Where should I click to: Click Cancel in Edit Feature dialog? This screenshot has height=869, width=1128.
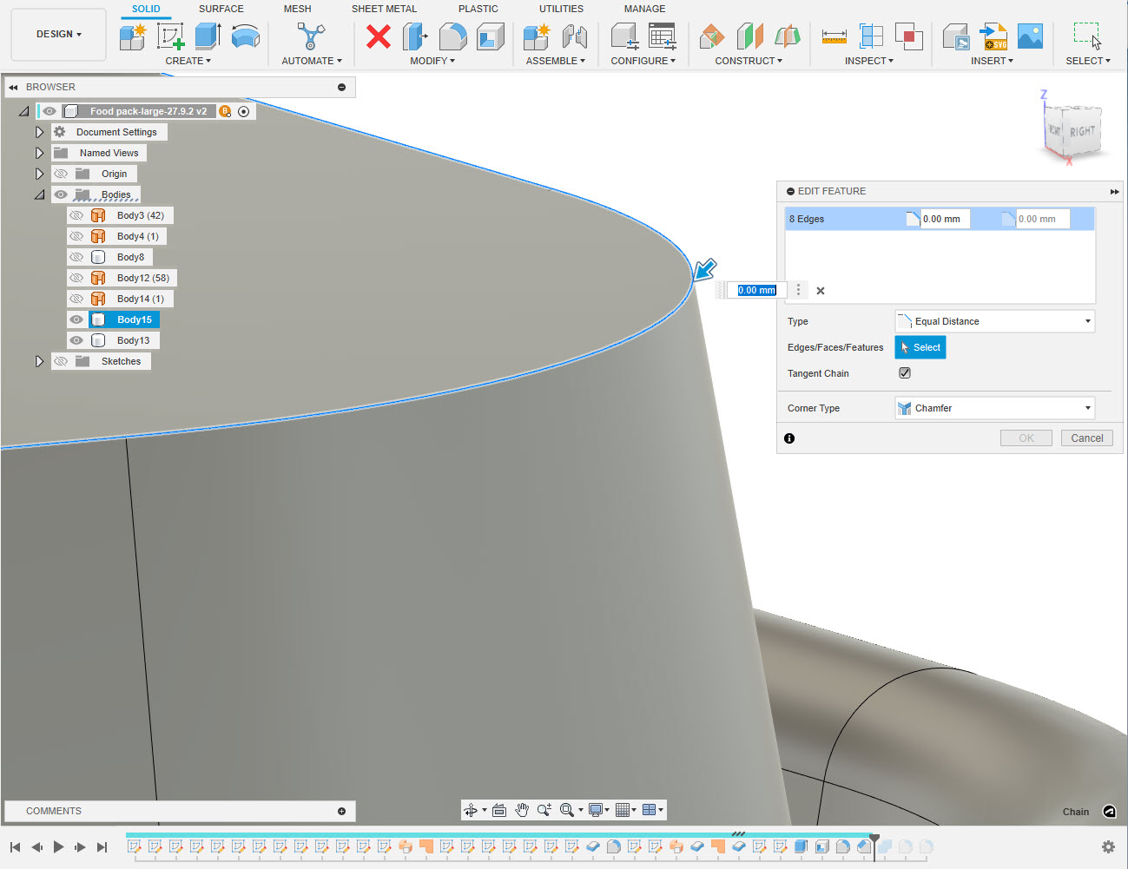coord(1086,438)
